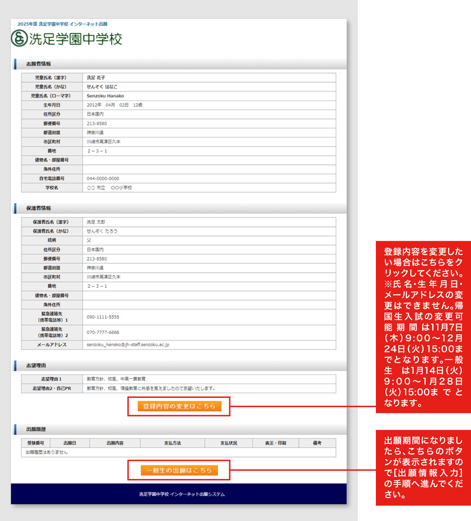Click the home phone number 044-0000-0000
471x521 pixels.
(x=103, y=178)
